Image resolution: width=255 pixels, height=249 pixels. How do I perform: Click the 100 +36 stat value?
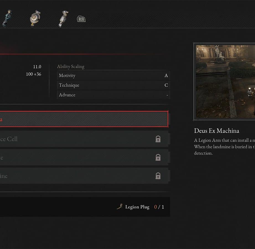click(x=34, y=74)
